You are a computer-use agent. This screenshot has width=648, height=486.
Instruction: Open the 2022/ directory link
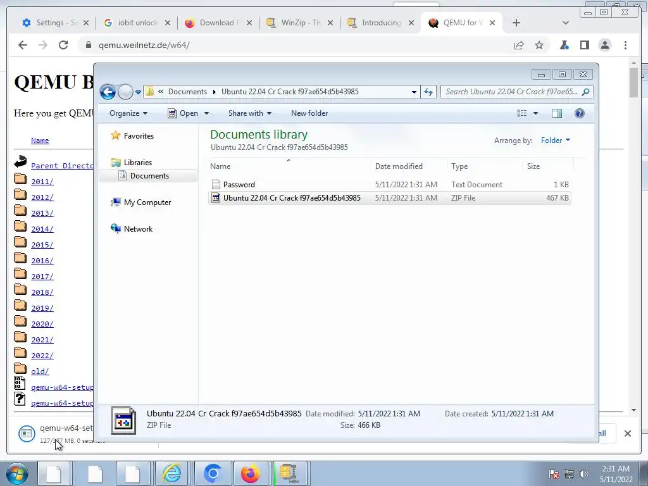[x=42, y=356]
